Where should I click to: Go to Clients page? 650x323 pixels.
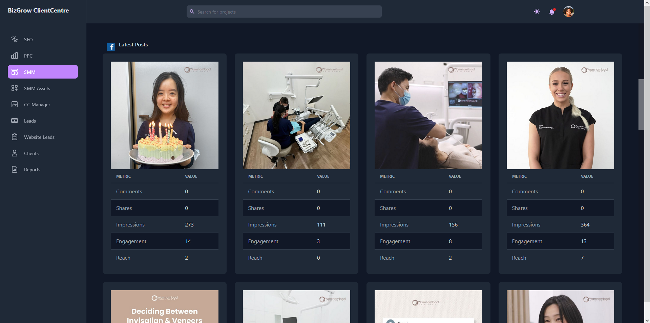click(x=43, y=153)
